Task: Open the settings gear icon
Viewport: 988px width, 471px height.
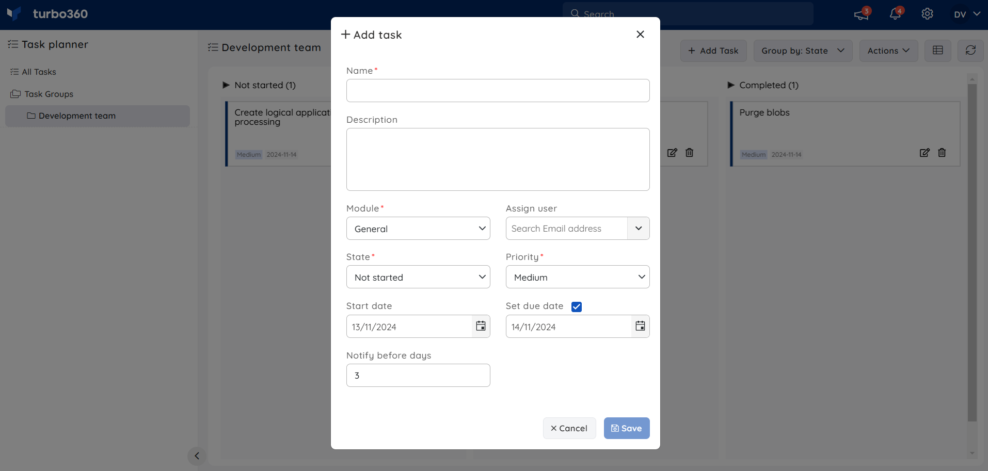Action: (927, 14)
